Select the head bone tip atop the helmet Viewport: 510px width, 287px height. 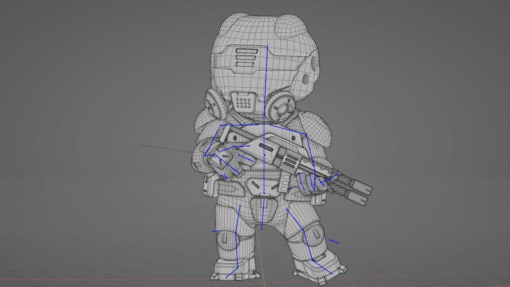[267, 46]
